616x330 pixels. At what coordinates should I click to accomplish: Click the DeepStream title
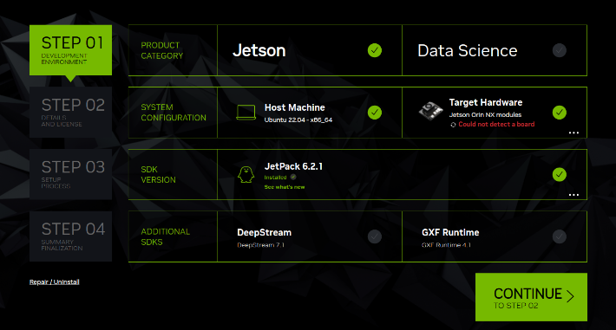[x=264, y=232]
